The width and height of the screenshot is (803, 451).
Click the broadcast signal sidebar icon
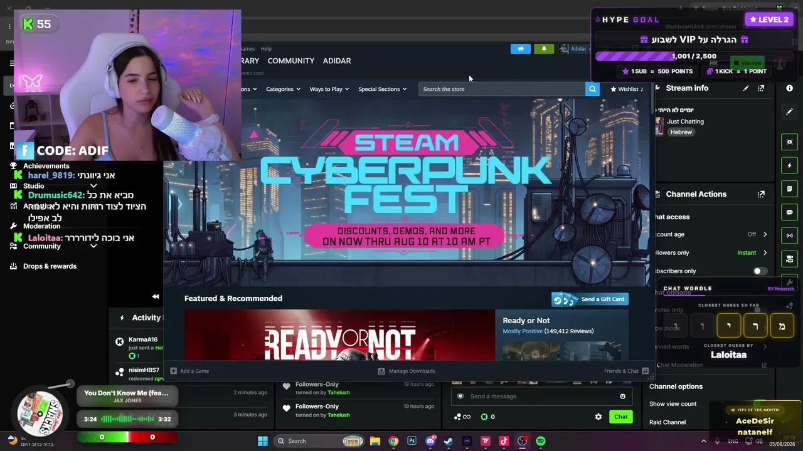pos(789,236)
